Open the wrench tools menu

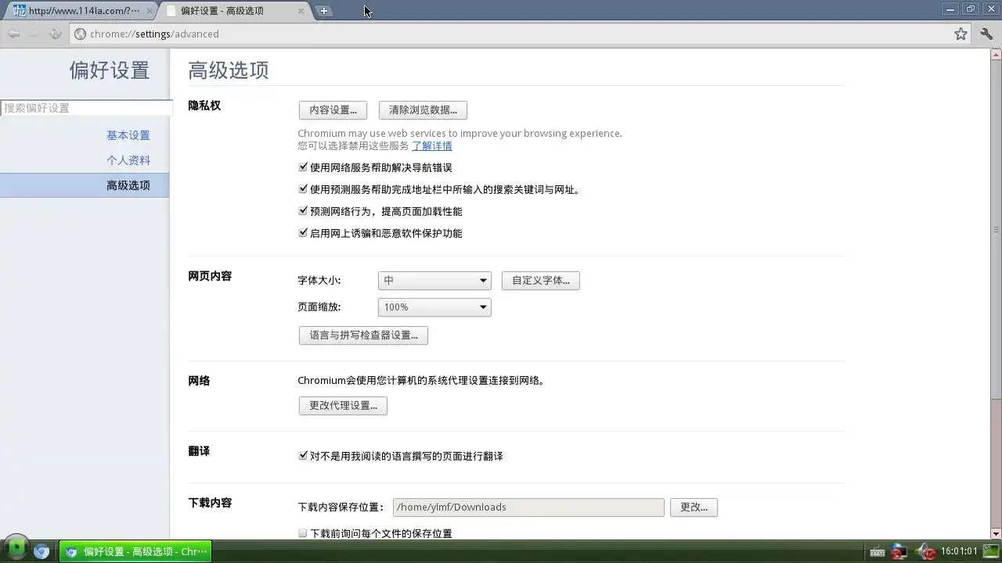coord(986,34)
